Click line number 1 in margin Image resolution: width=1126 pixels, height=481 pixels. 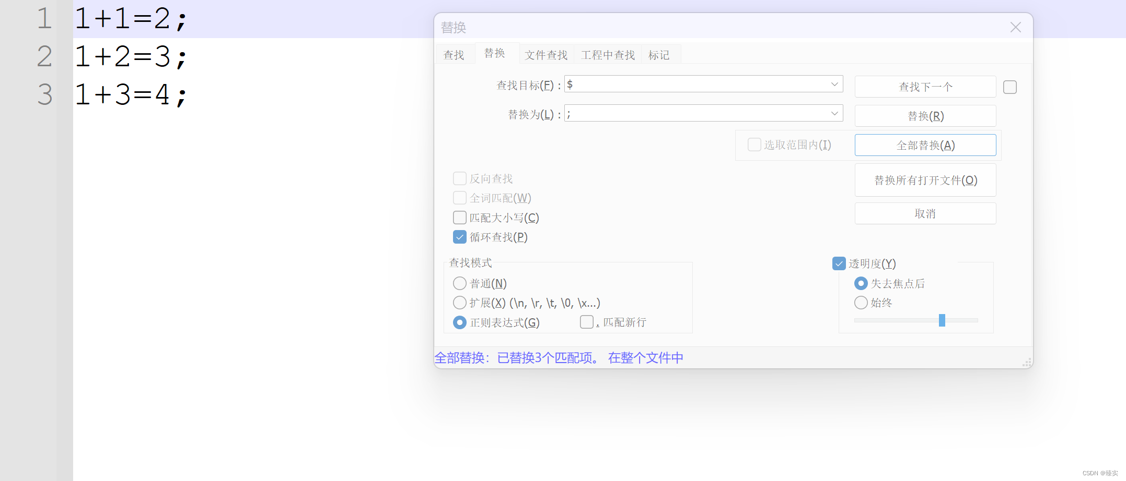[45, 18]
